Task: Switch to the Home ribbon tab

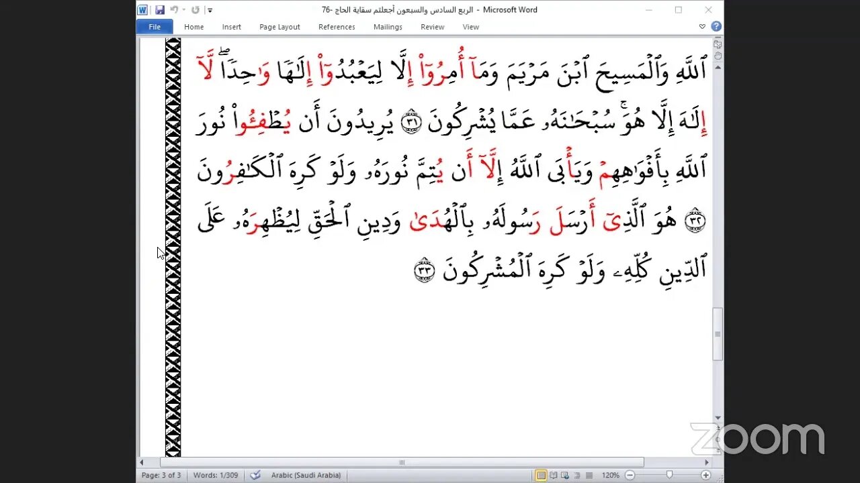Action: pyautogui.click(x=193, y=27)
